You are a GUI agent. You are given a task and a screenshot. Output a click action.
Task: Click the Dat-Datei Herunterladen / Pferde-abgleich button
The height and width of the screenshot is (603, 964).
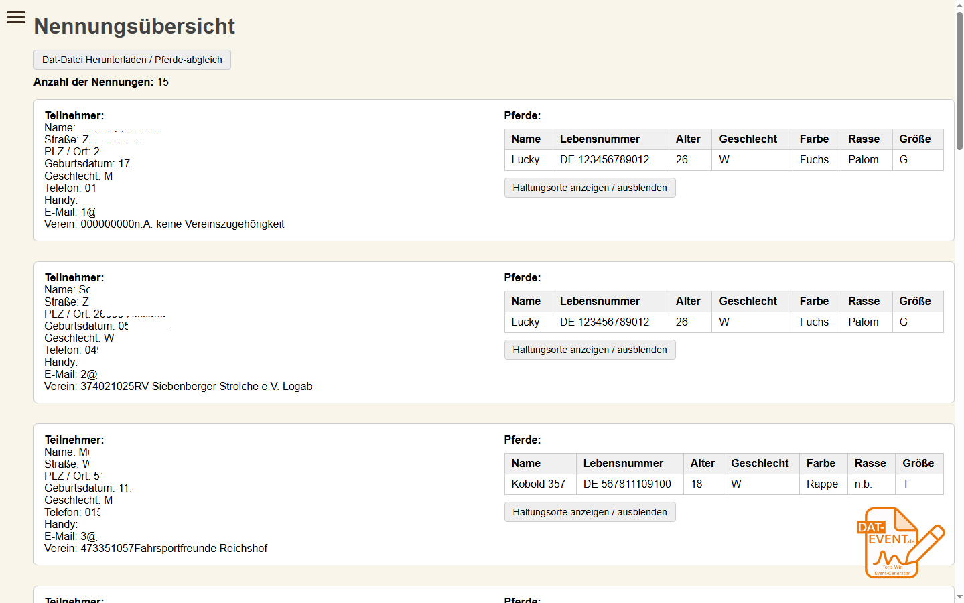(132, 60)
